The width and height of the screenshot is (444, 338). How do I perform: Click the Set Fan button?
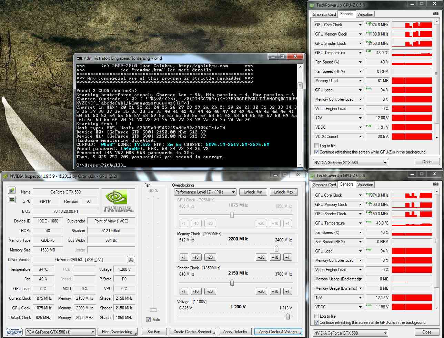(154, 332)
